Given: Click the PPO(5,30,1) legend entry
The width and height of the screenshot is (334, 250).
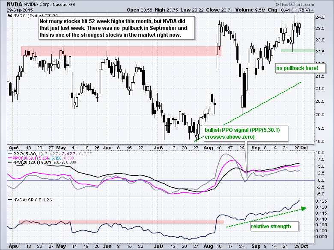Looking at the screenshot, I should (50, 154).
